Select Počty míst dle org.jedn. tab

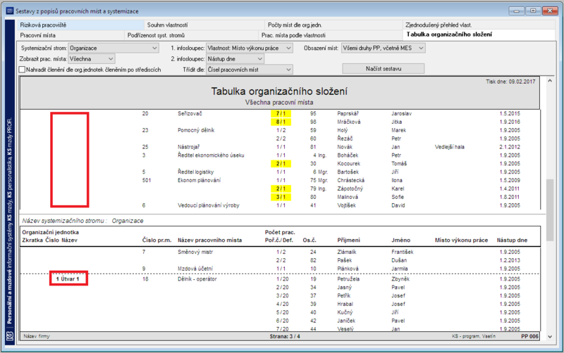pos(333,25)
